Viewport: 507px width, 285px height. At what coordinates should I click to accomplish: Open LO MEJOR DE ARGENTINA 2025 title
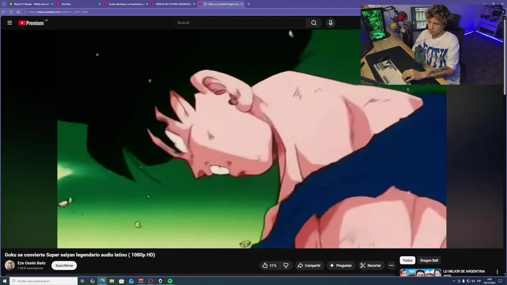point(464,273)
